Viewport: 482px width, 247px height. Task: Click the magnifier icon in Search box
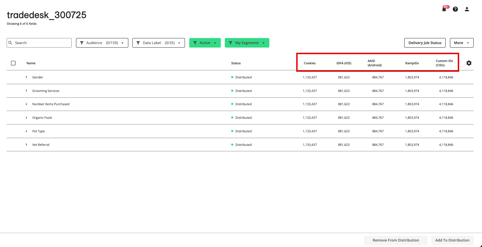[10, 43]
